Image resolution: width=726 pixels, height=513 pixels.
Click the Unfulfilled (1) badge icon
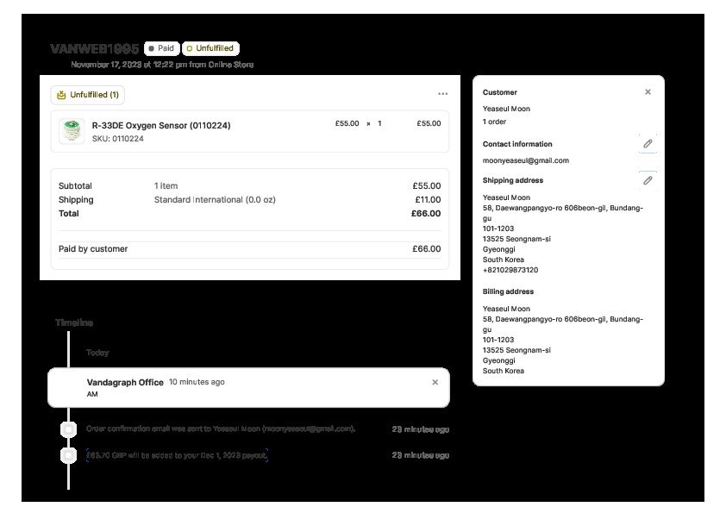61,95
